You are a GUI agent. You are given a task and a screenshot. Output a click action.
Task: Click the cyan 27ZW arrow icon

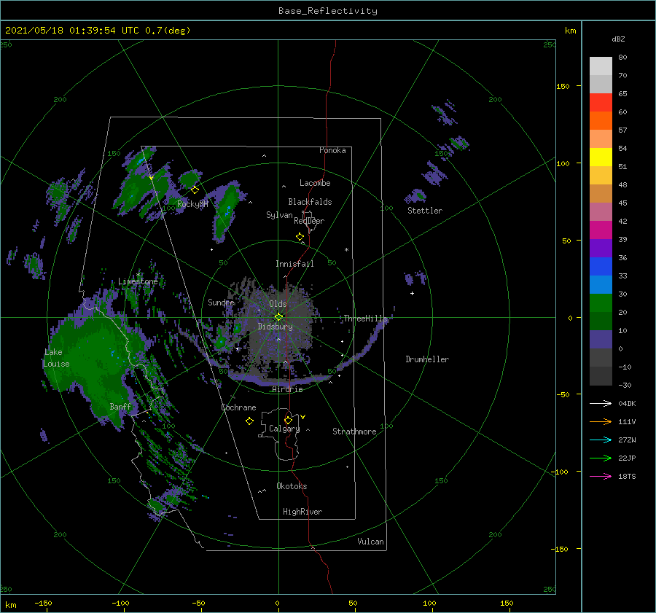coord(601,440)
